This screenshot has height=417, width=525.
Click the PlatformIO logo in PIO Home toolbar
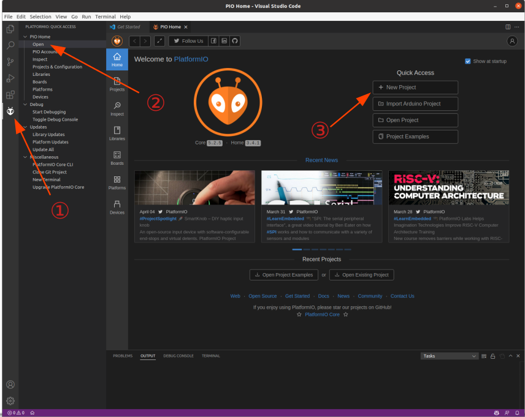click(117, 41)
